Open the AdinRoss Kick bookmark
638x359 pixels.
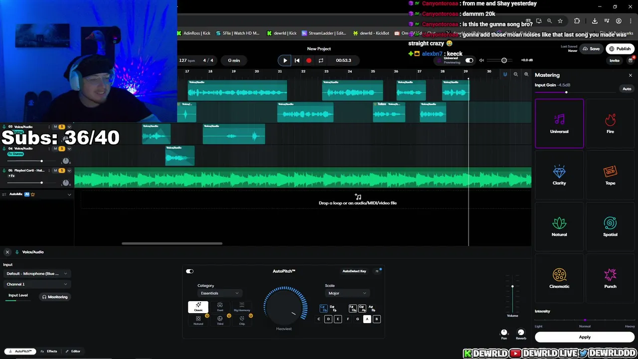click(x=193, y=33)
